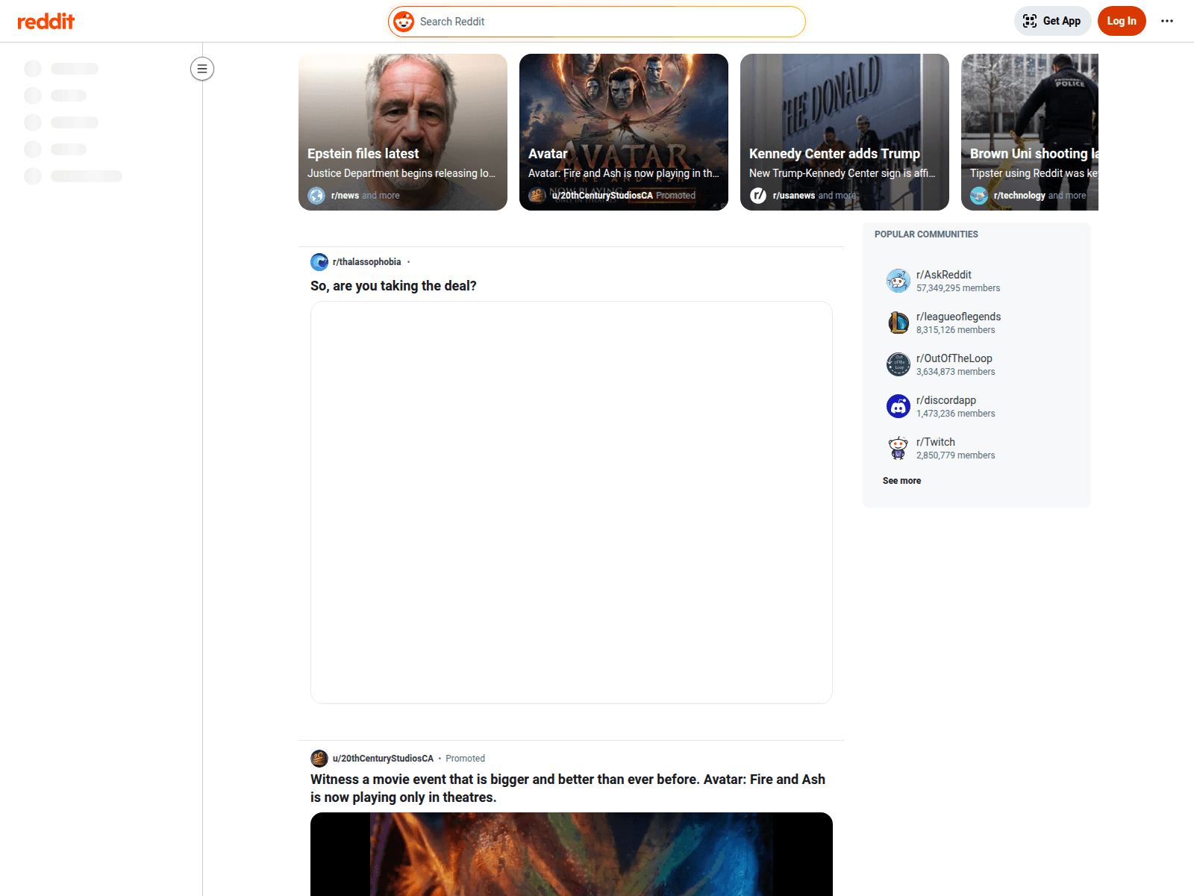Open u/20thCenturyStudiosCA profile in promoted post
Viewport: 1194px width, 896px height.
pyautogui.click(x=383, y=759)
